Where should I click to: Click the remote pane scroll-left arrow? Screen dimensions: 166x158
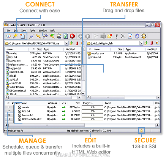point(89,97)
